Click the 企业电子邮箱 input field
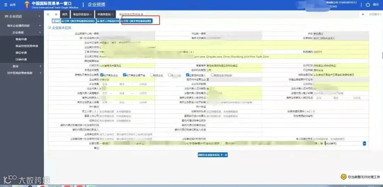Screen dimensions: 383x187 tap(234, 84)
